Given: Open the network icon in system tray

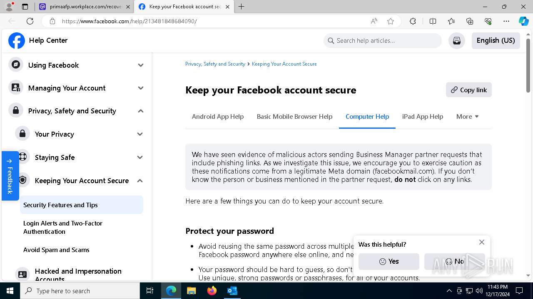Looking at the screenshot, I should tap(469, 291).
